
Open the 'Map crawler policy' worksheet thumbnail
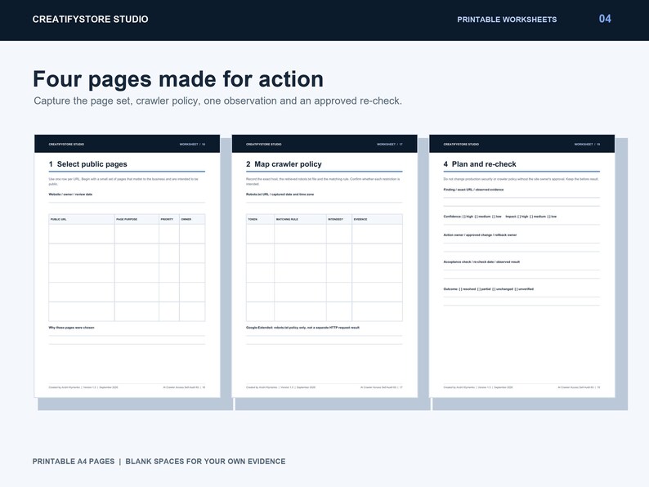(x=324, y=266)
